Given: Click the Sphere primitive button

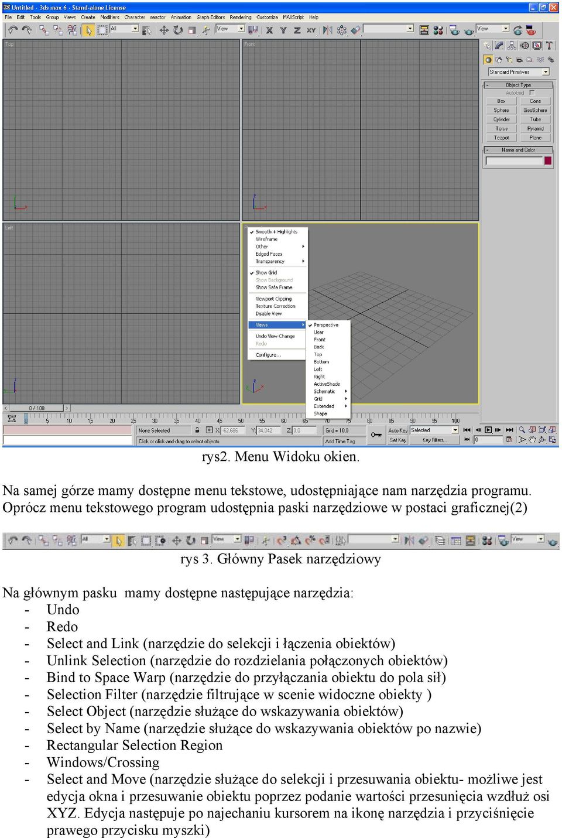Looking at the screenshot, I should (x=501, y=110).
